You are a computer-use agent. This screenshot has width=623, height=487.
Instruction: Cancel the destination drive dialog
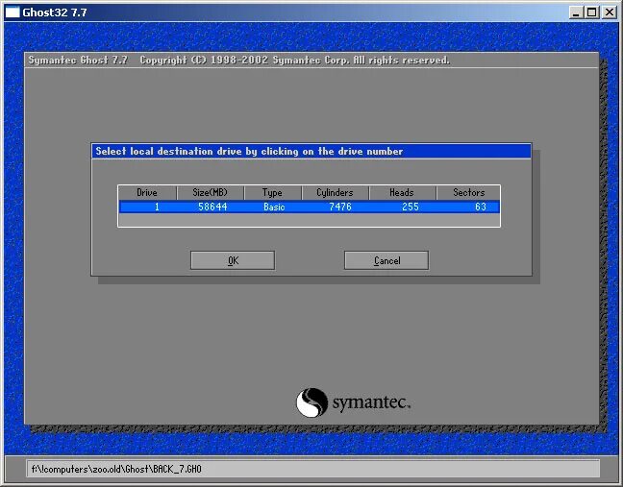pyautogui.click(x=386, y=260)
